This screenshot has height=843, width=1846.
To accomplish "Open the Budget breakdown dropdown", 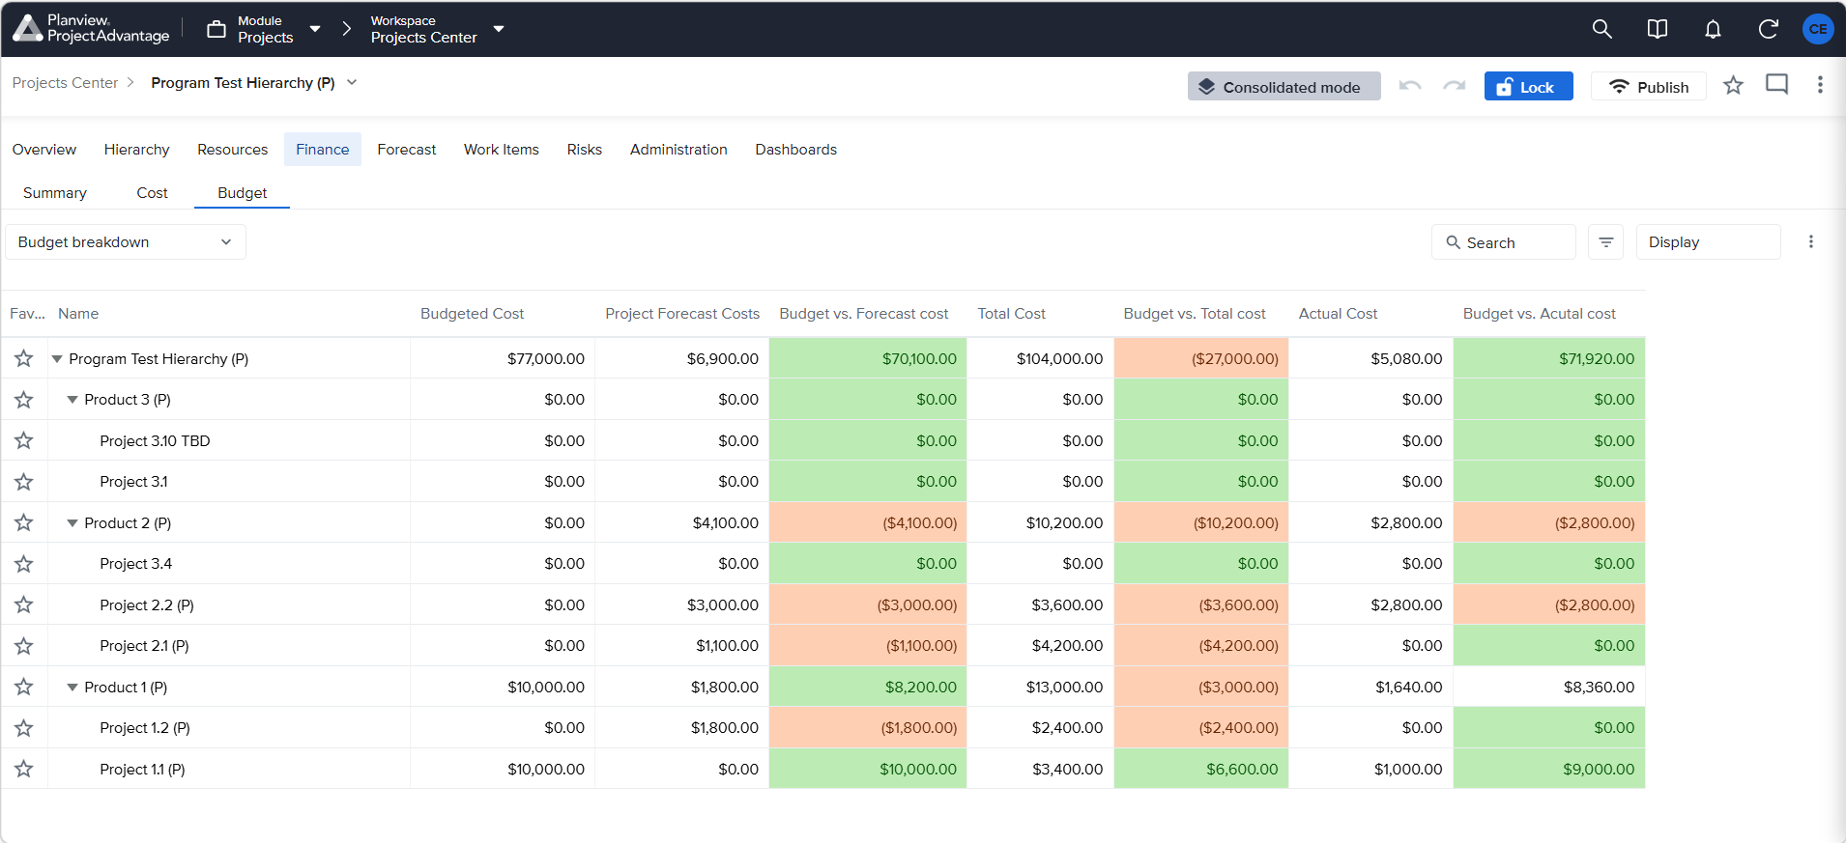I will [126, 242].
